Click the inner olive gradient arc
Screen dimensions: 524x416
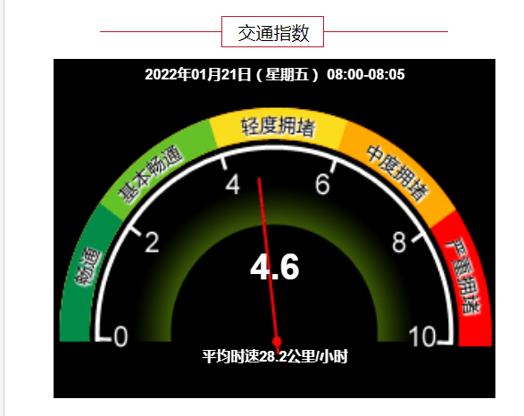click(275, 207)
